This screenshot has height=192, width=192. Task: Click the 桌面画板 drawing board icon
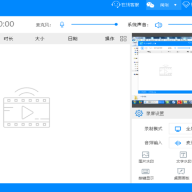[x=181, y=171]
